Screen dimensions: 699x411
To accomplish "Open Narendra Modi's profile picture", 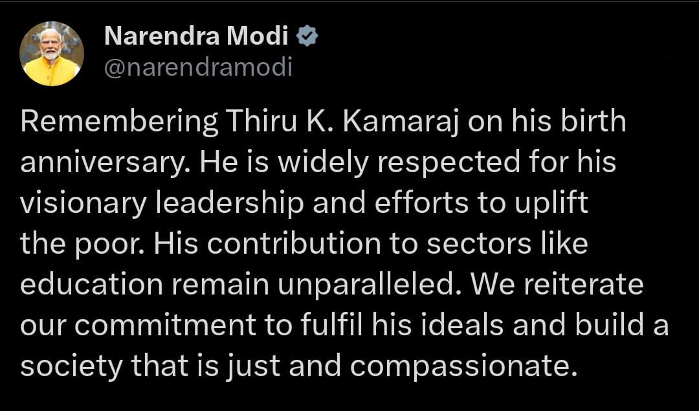I will point(52,54).
